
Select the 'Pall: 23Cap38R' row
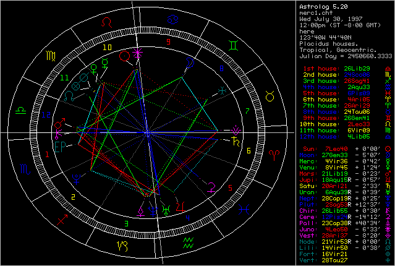(345, 223)
